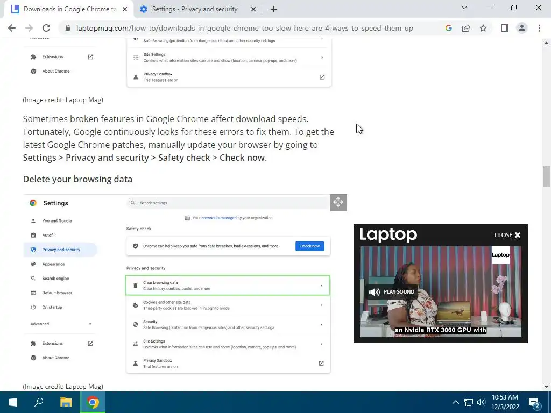Click About Chrome in lower settings sidebar
The image size is (551, 413).
pyautogui.click(x=55, y=358)
